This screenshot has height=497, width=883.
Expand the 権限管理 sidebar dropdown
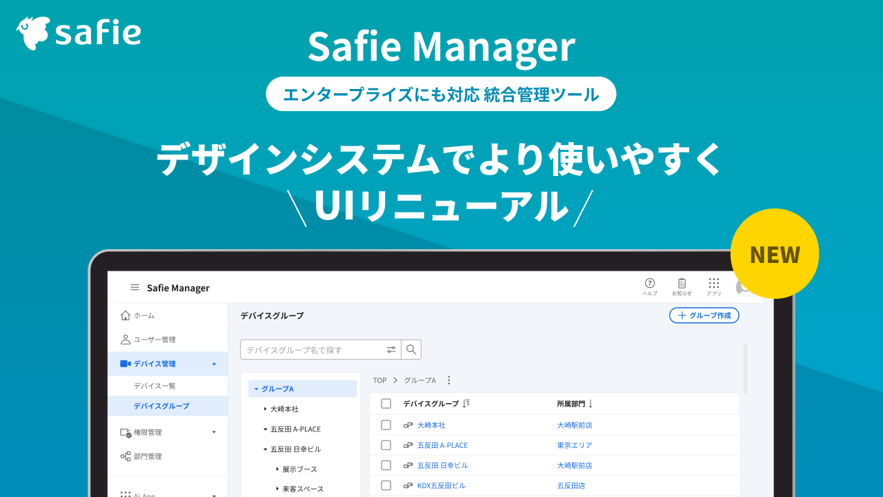point(214,431)
